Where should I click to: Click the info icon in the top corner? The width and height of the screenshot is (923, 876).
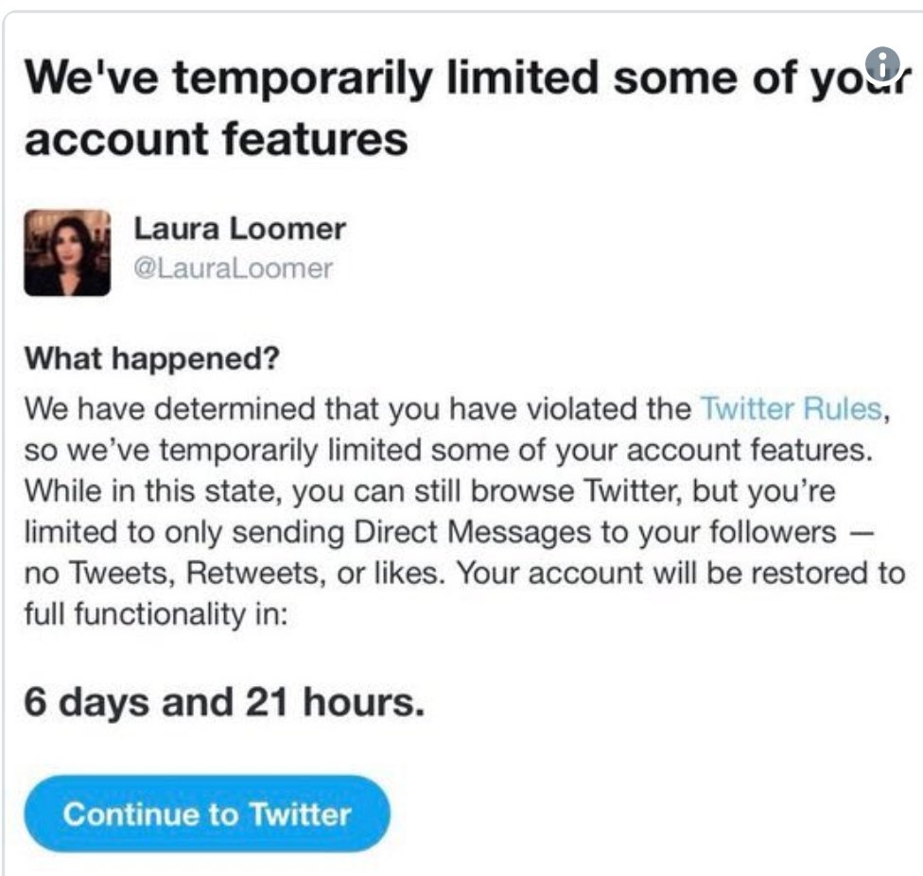tap(884, 64)
